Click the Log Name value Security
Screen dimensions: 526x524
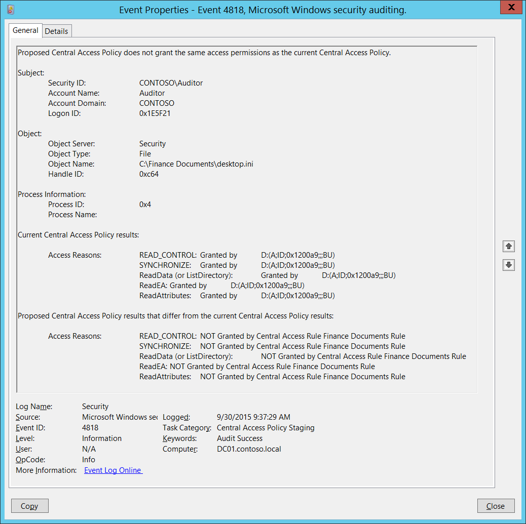click(95, 407)
